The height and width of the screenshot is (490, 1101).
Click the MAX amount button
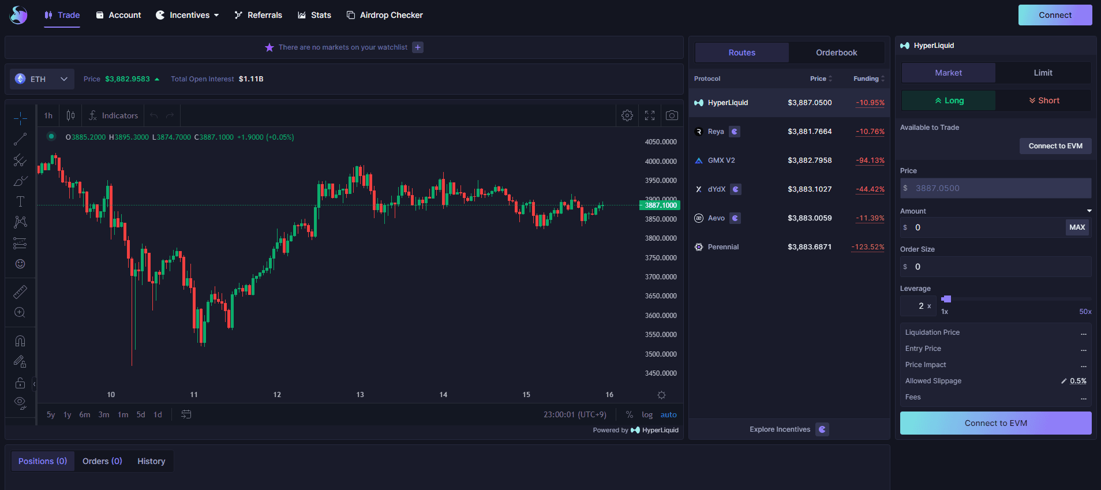coord(1077,227)
